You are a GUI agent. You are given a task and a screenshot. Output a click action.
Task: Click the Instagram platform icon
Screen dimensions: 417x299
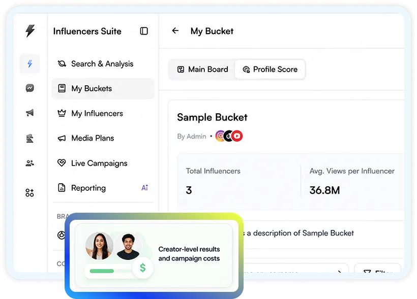[220, 136]
